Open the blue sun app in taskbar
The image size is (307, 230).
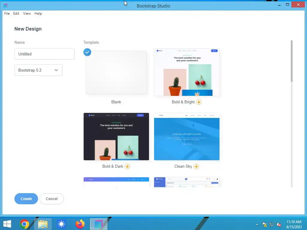(61, 224)
